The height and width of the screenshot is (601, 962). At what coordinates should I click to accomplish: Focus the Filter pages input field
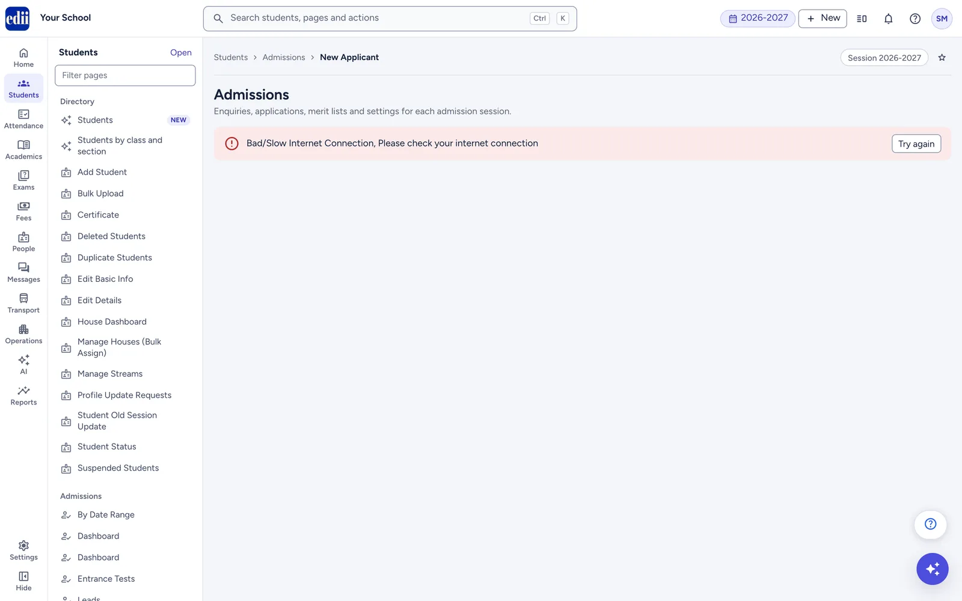point(125,75)
